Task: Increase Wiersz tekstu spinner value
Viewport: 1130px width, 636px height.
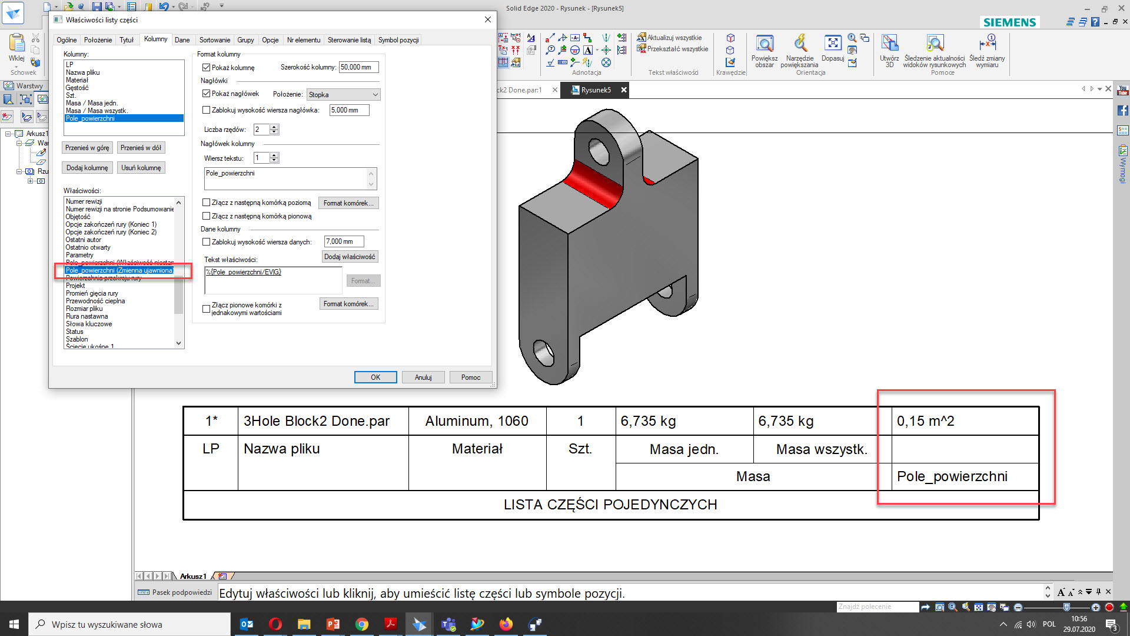Action: coord(274,155)
